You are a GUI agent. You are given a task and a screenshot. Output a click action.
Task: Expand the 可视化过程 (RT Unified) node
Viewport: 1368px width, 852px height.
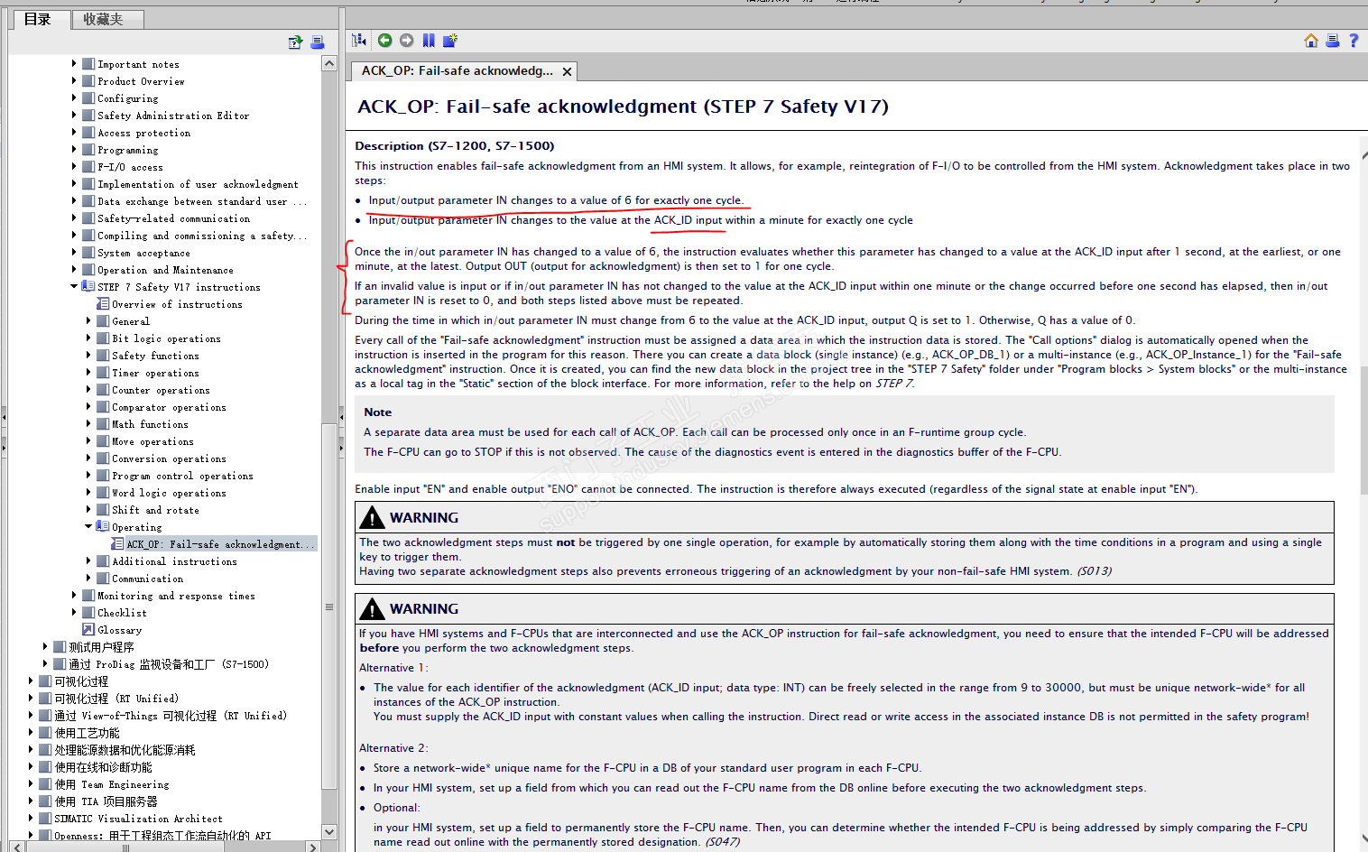31,698
